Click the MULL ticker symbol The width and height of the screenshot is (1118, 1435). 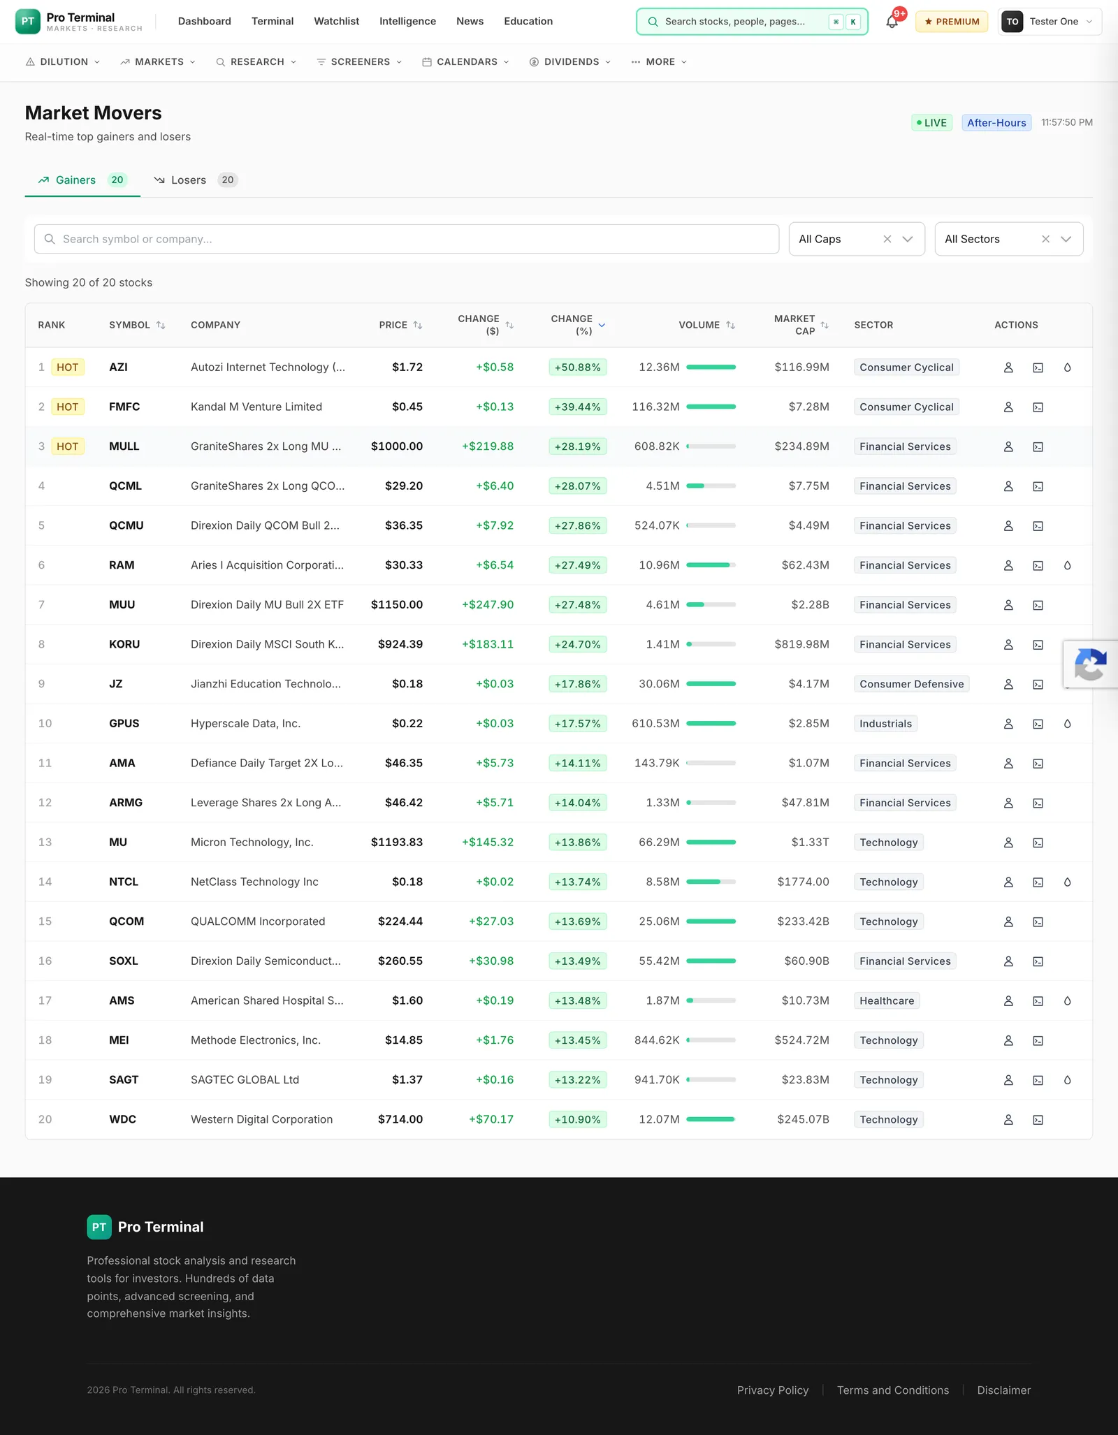tap(124, 446)
